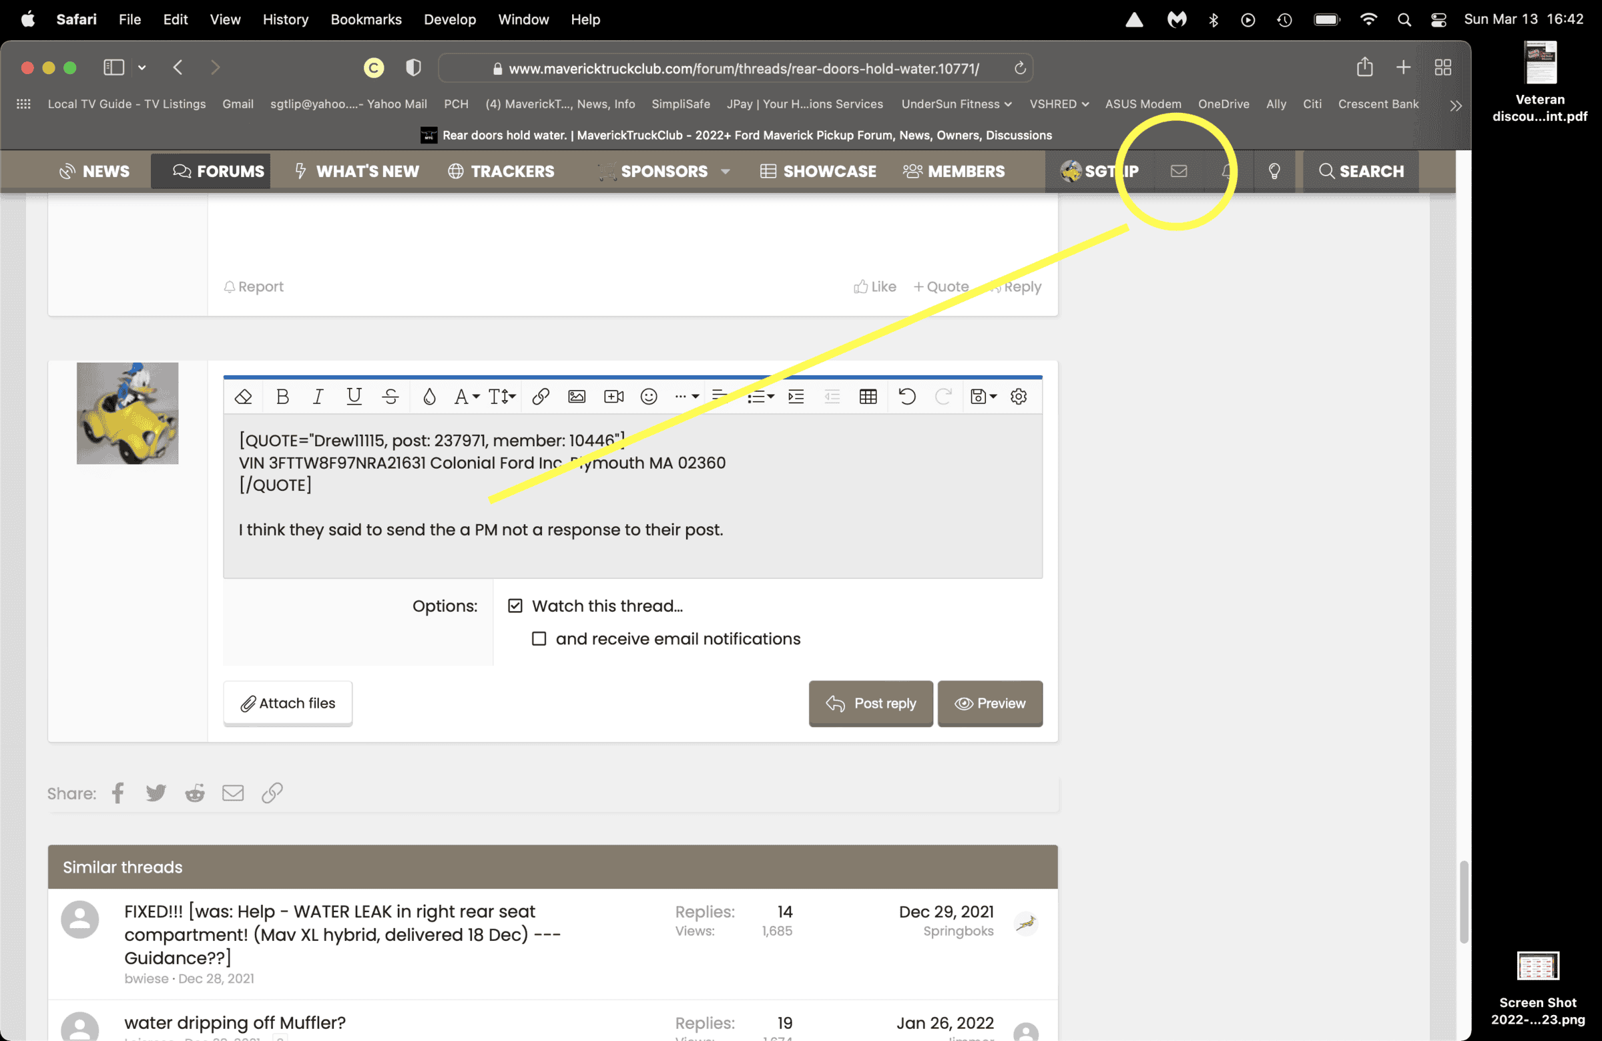Go back with Safari back arrow
Screen dimensions: 1602x1041
tap(178, 67)
